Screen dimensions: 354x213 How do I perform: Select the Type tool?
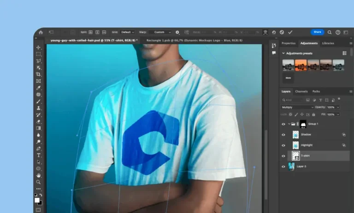point(38,155)
